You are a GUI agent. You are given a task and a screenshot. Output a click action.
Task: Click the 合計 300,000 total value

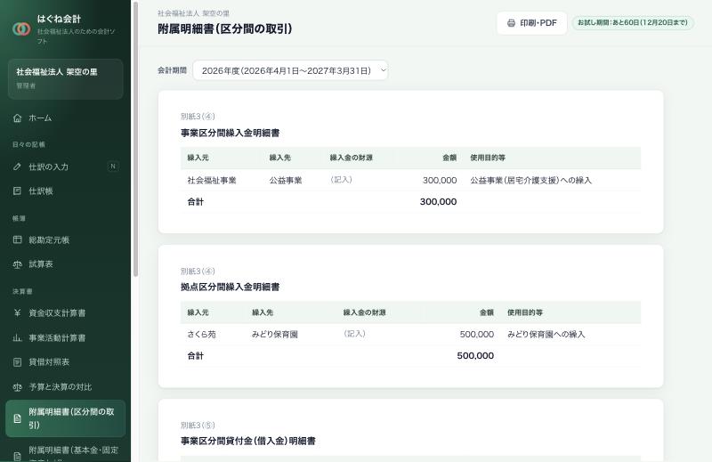(438, 202)
